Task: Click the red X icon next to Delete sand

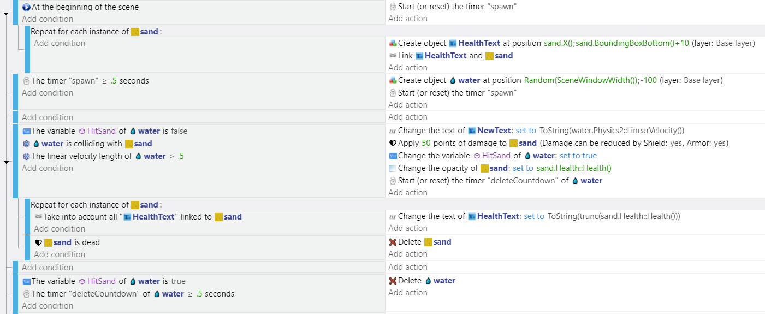Action: click(393, 242)
